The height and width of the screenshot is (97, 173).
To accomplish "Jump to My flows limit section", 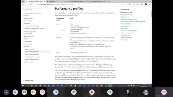I will pyautogui.click(x=125, y=17).
